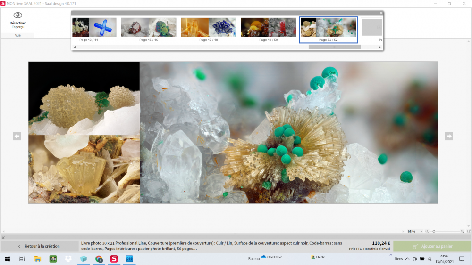Viewport: 472px width, 265px height.
Task: Go to the previous page spread arrow
Action: 17,136
